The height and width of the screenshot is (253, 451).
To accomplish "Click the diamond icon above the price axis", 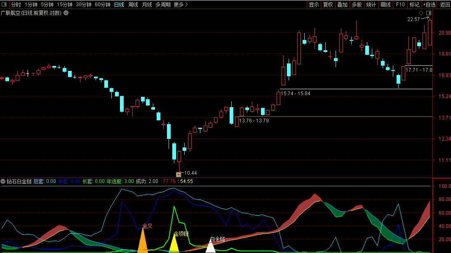I will (x=421, y=13).
